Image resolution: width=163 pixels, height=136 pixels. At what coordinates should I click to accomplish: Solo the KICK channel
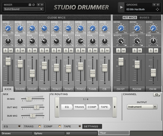pos(5,51)
